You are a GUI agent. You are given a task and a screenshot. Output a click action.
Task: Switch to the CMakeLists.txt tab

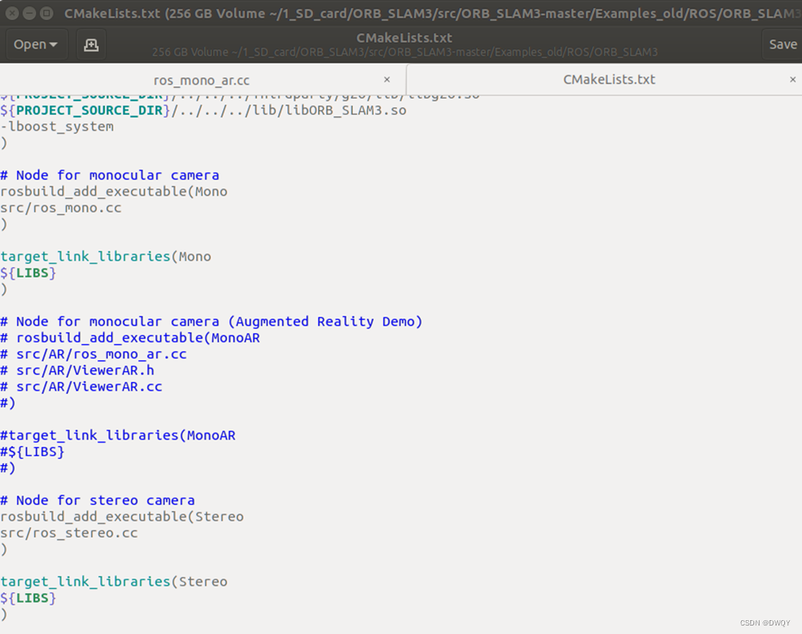(609, 79)
